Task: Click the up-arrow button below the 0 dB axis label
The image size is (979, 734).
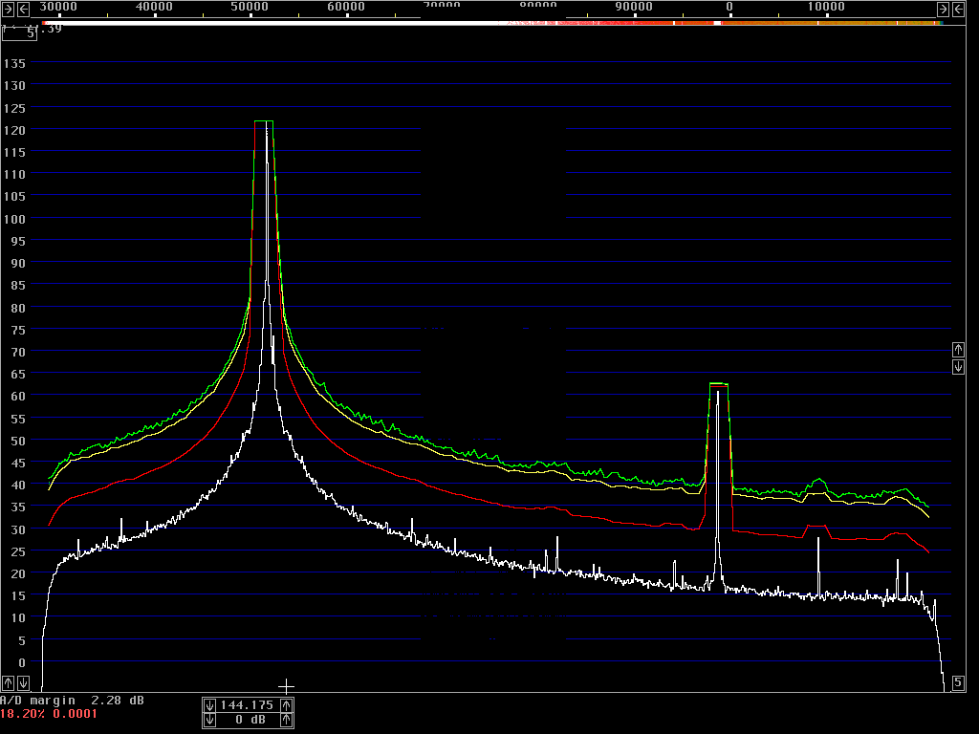Action: pyautogui.click(x=8, y=682)
